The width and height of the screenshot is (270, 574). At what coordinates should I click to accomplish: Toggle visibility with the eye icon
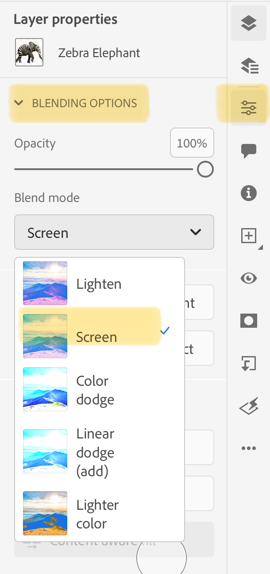pyautogui.click(x=249, y=278)
